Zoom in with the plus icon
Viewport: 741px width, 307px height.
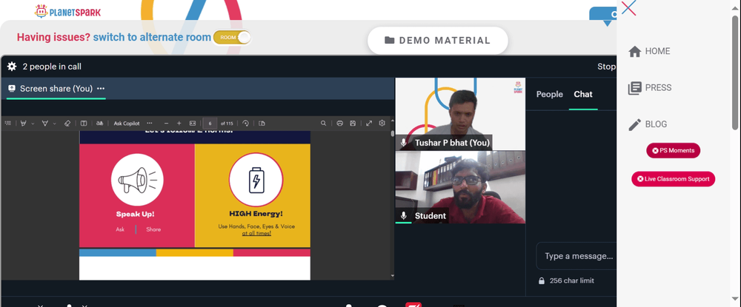179,123
